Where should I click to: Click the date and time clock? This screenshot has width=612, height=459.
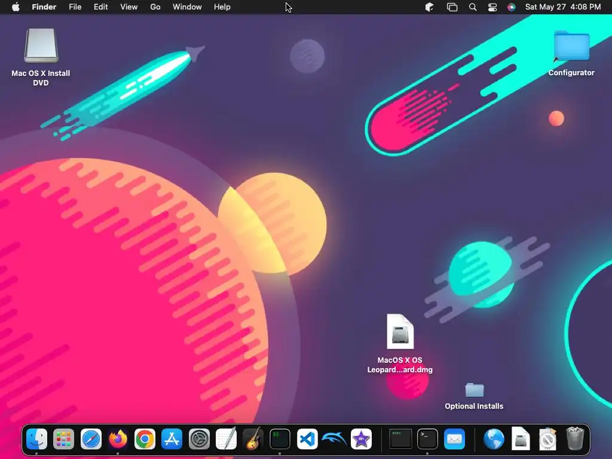pyautogui.click(x=563, y=7)
